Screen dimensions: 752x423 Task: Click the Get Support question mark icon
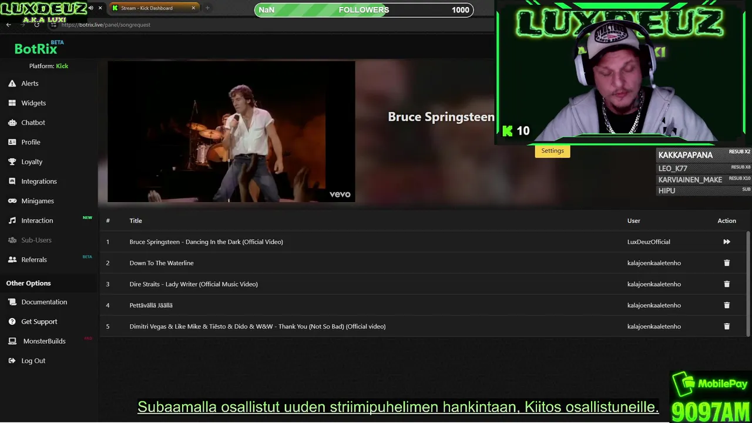(12, 321)
